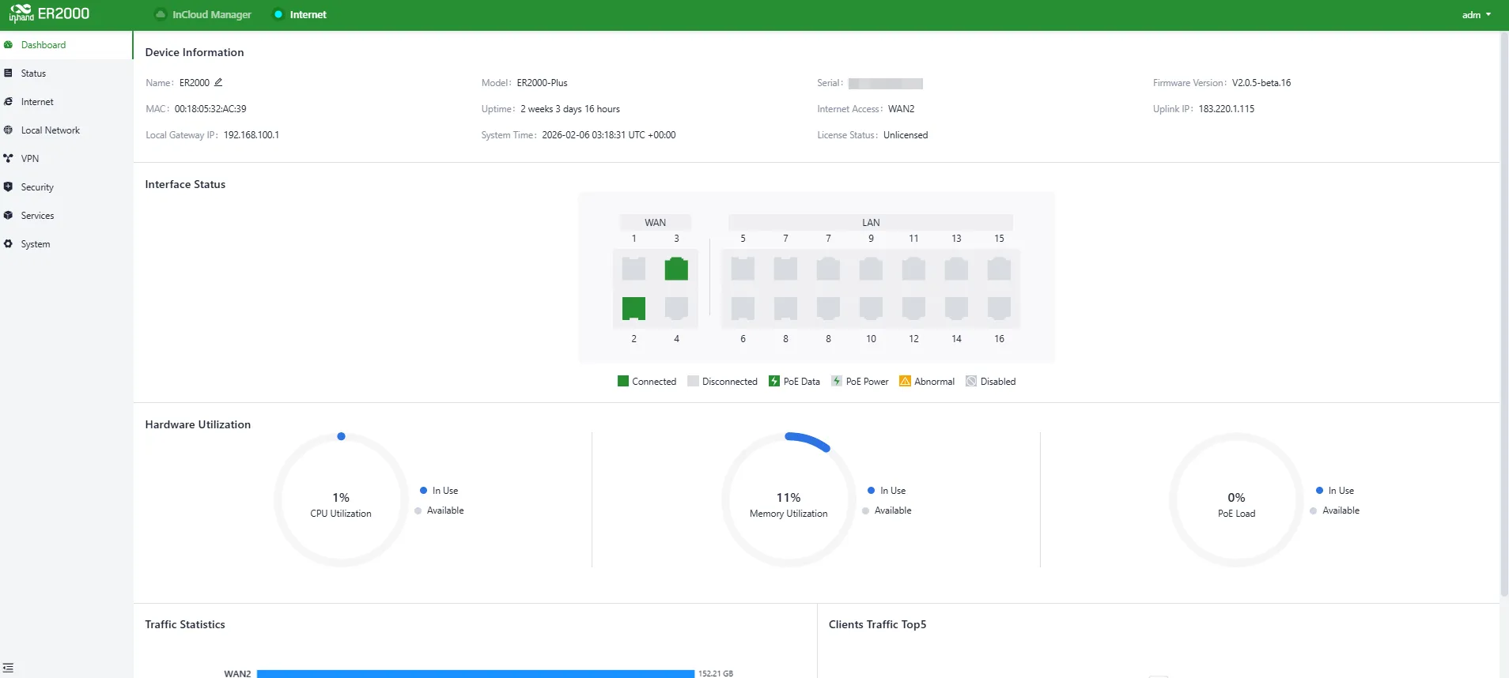The image size is (1509, 678).
Task: Click the InCloud Manager status link
Action: click(203, 14)
